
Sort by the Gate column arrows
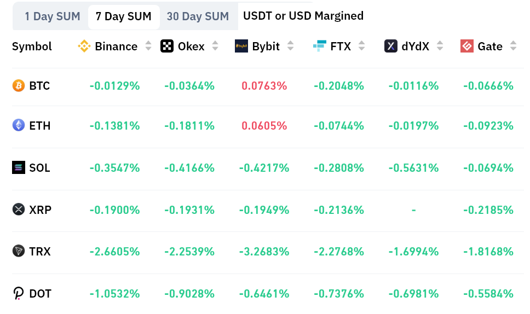tap(512, 46)
